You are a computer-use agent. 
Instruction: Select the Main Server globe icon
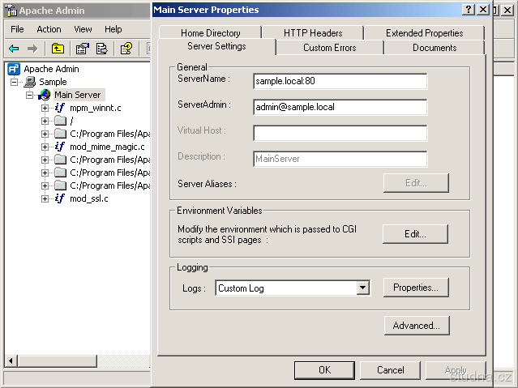[x=45, y=95]
